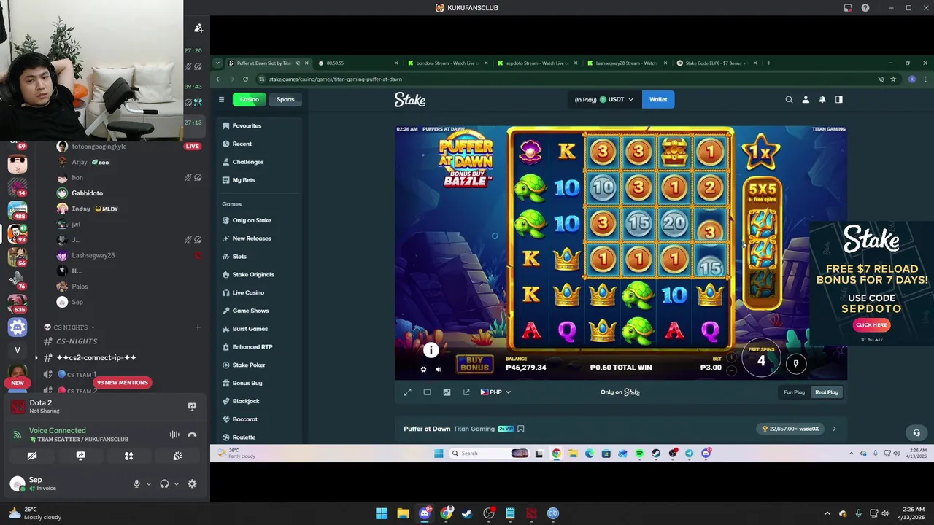Enter fullscreen mode for the game
The image size is (934, 525).
[x=408, y=392]
